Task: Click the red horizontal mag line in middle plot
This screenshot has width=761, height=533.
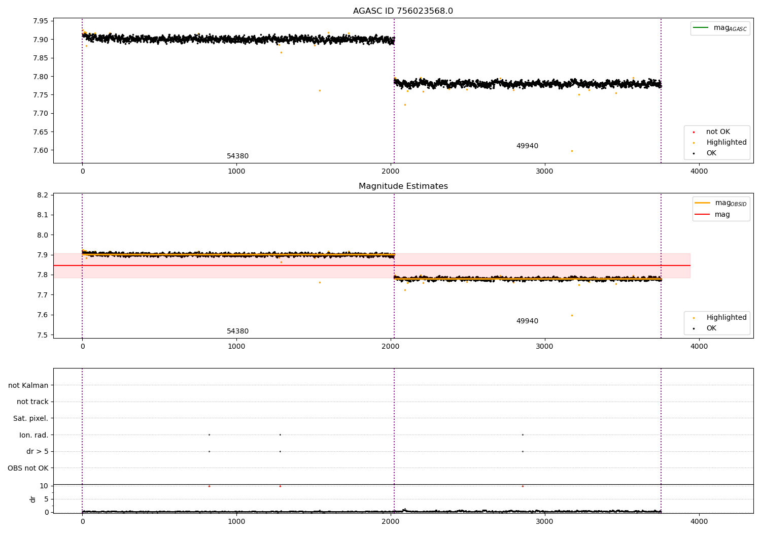Action: pos(371,265)
